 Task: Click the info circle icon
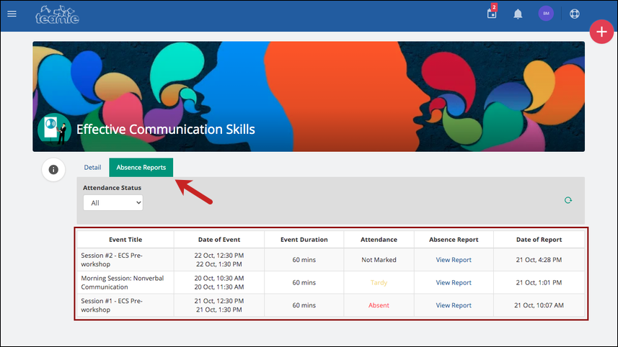click(53, 170)
